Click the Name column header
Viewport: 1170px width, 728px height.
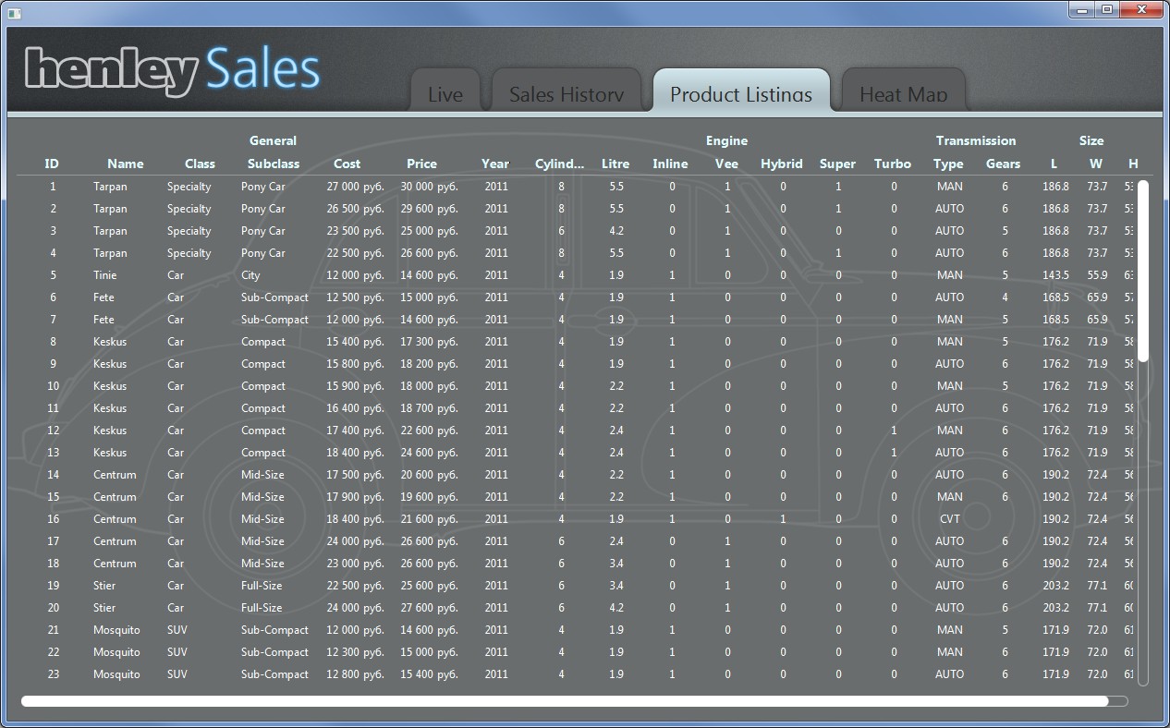click(x=125, y=164)
